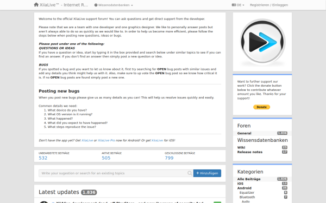Viewport: 326px width, 203px height.
Task: Click the Latest updates 1.836 badge
Action: pyautogui.click(x=89, y=192)
